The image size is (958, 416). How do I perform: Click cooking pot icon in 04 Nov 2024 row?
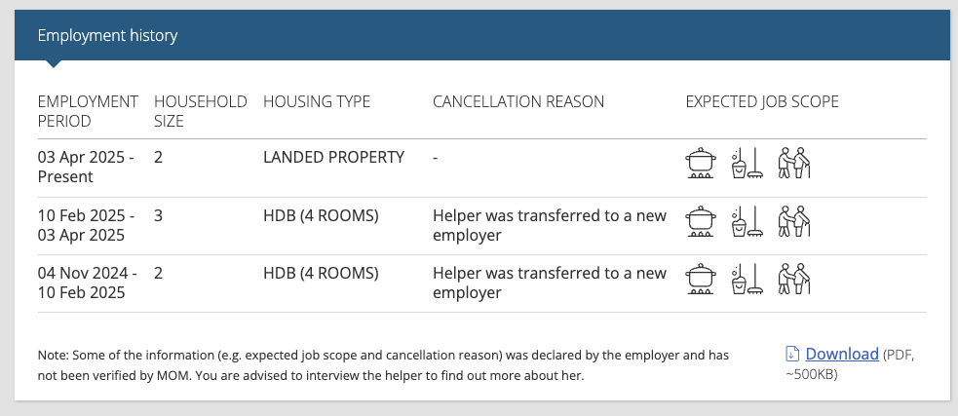coord(701,279)
